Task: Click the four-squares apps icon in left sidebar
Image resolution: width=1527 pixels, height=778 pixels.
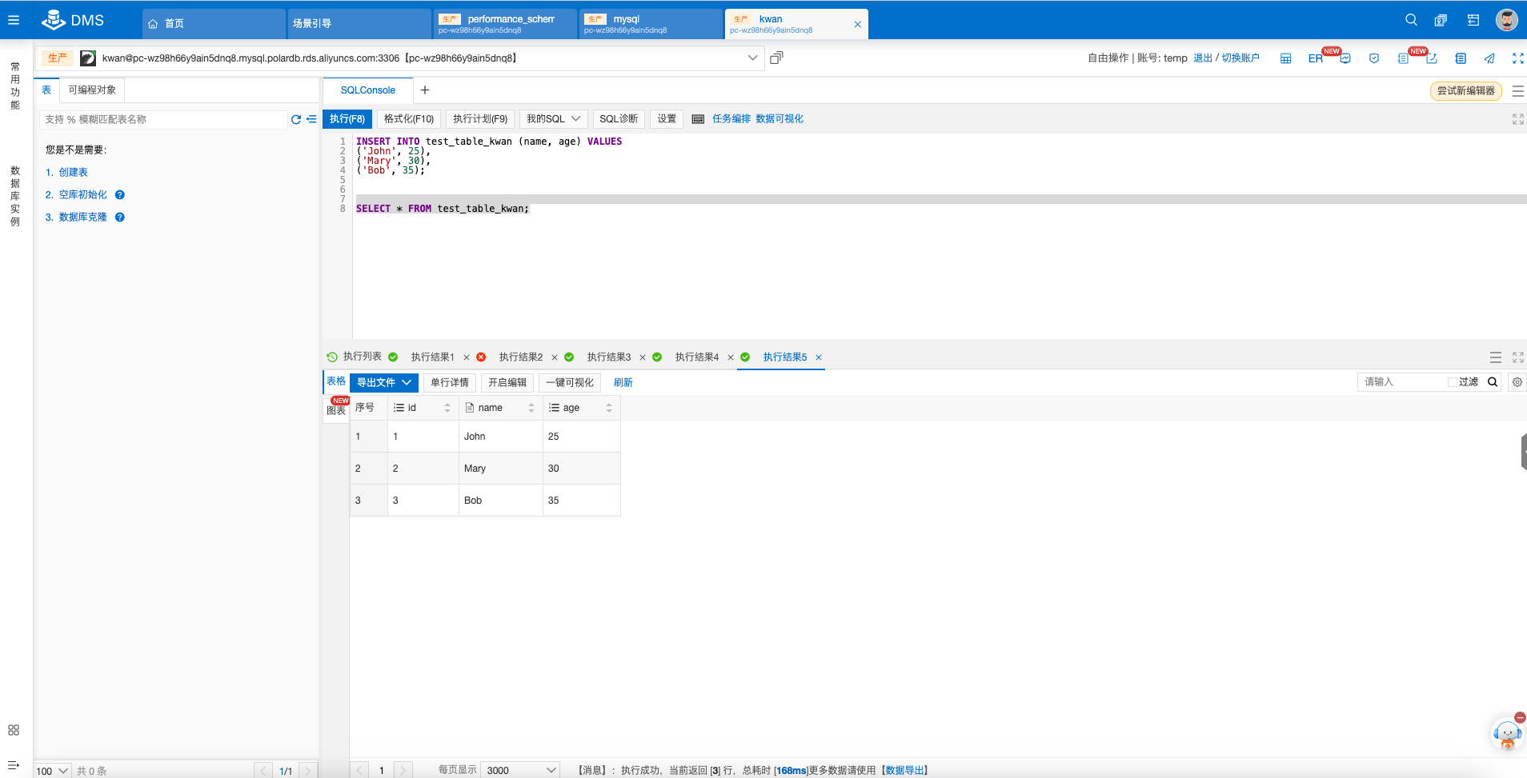Action: [14, 730]
